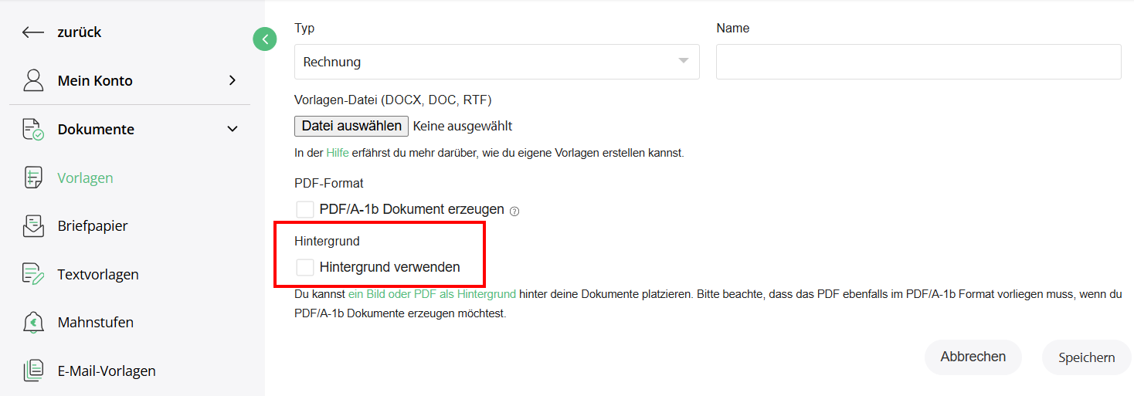Enable PDF/A-1b Dokument erzeugen checkbox

tap(305, 209)
